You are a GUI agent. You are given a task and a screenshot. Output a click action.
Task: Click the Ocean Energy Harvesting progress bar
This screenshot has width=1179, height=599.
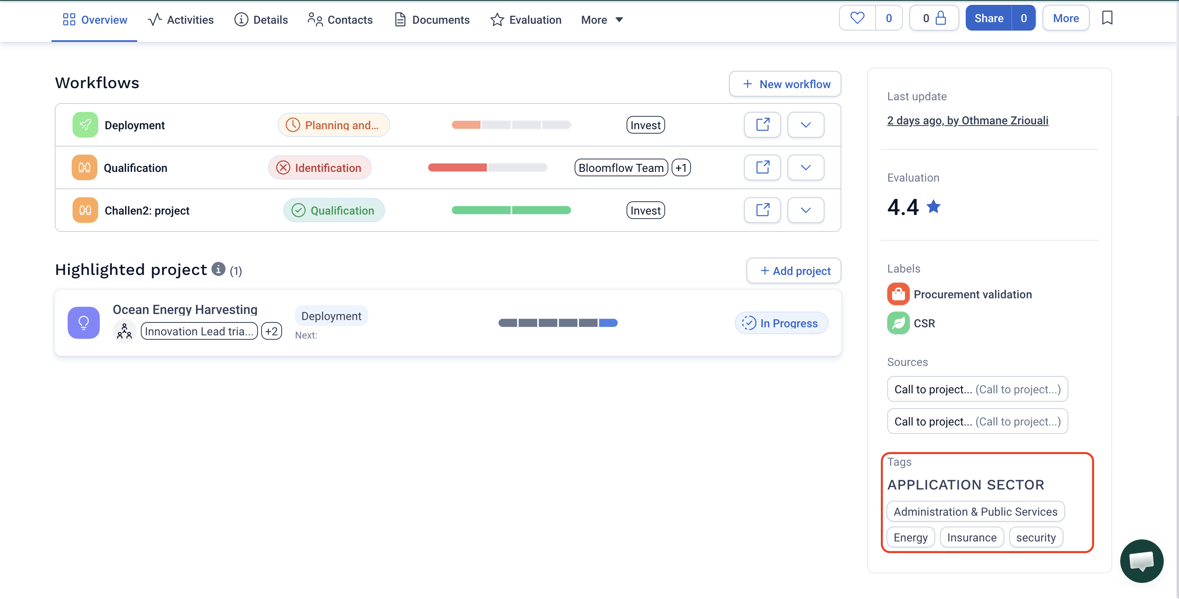click(557, 323)
